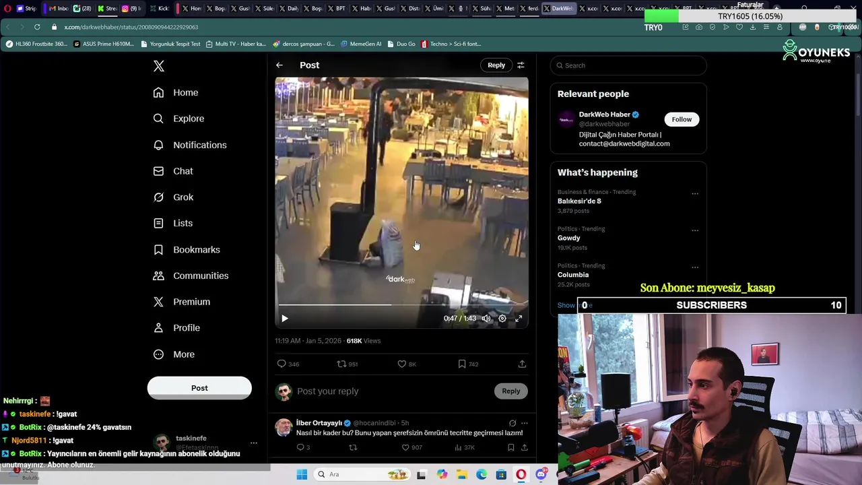Open the Home page in sidebar

pyautogui.click(x=176, y=92)
